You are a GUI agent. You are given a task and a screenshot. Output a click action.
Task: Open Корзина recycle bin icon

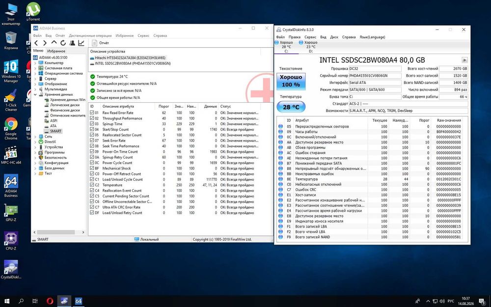point(11,40)
